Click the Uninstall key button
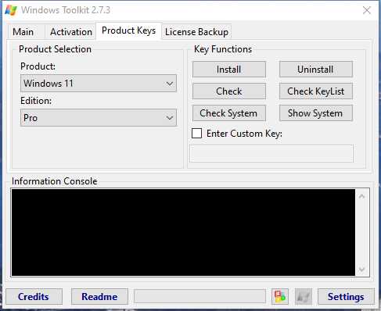The height and width of the screenshot is (311, 381). (x=316, y=70)
